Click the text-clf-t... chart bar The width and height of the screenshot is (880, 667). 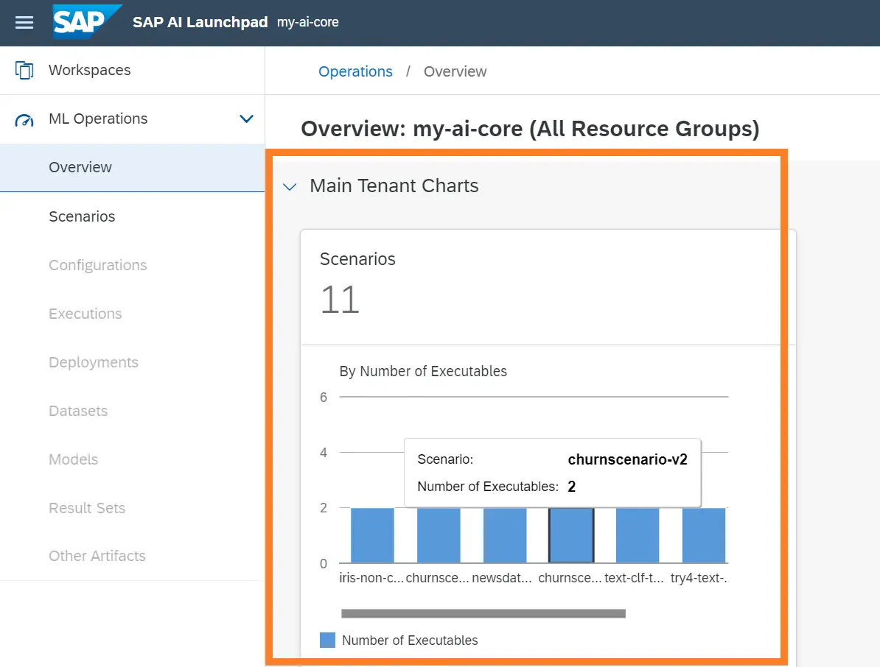pyautogui.click(x=638, y=535)
